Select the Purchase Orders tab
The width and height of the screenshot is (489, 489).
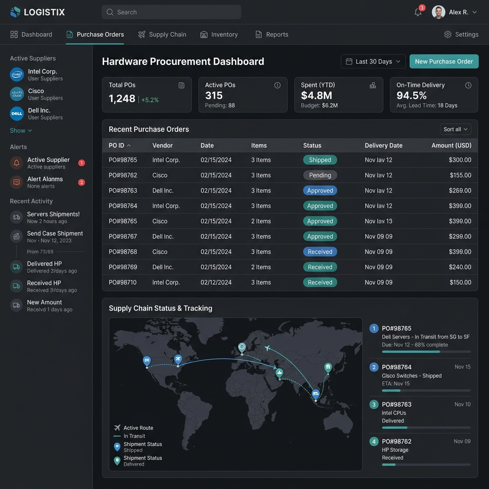[x=95, y=34]
